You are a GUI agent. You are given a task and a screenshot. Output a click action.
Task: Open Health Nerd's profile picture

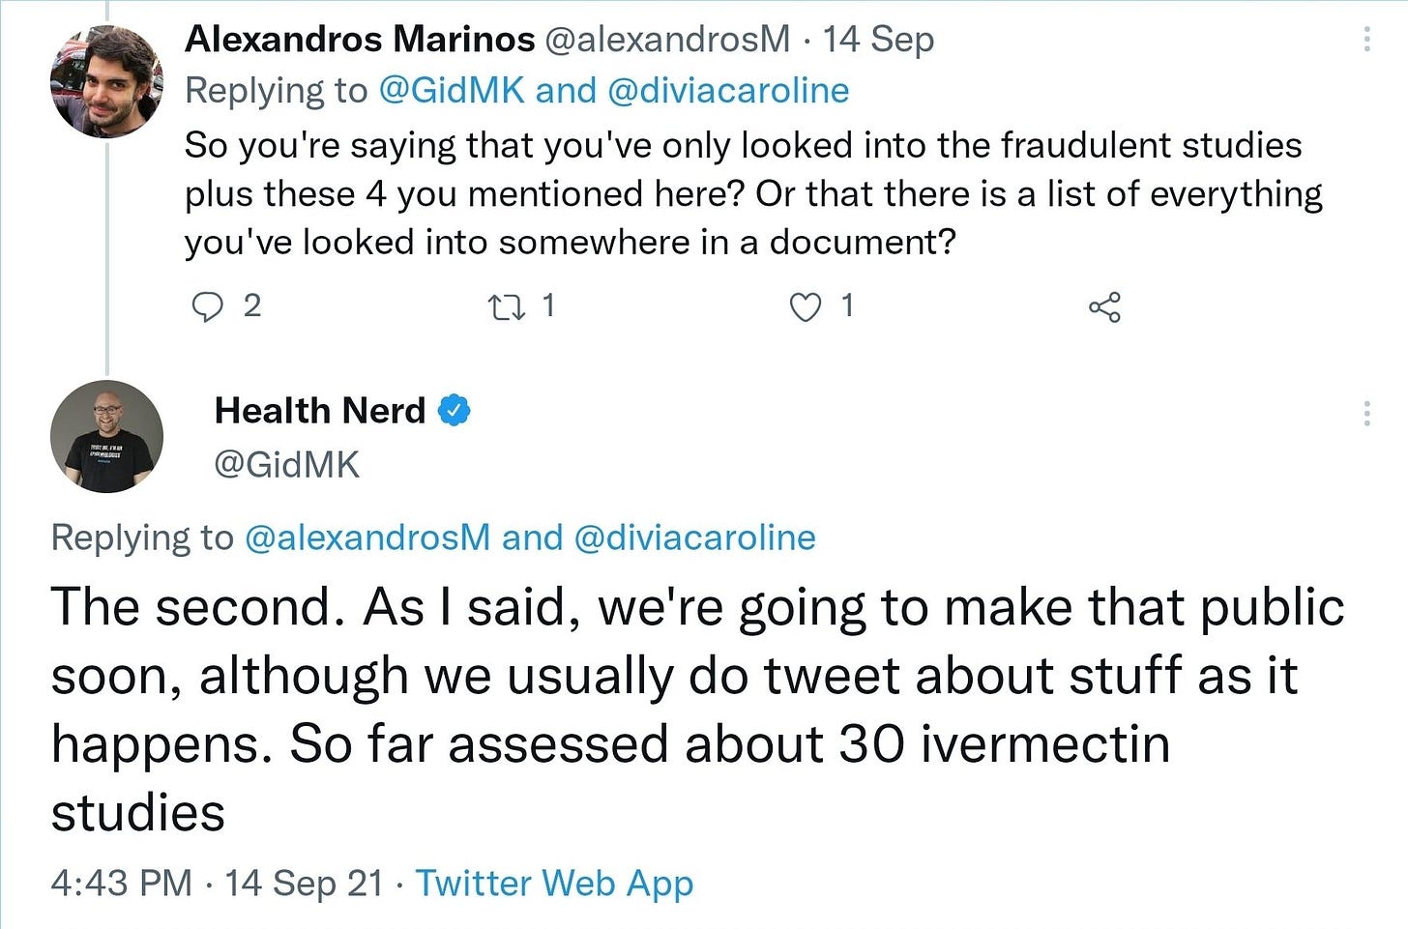pos(106,436)
